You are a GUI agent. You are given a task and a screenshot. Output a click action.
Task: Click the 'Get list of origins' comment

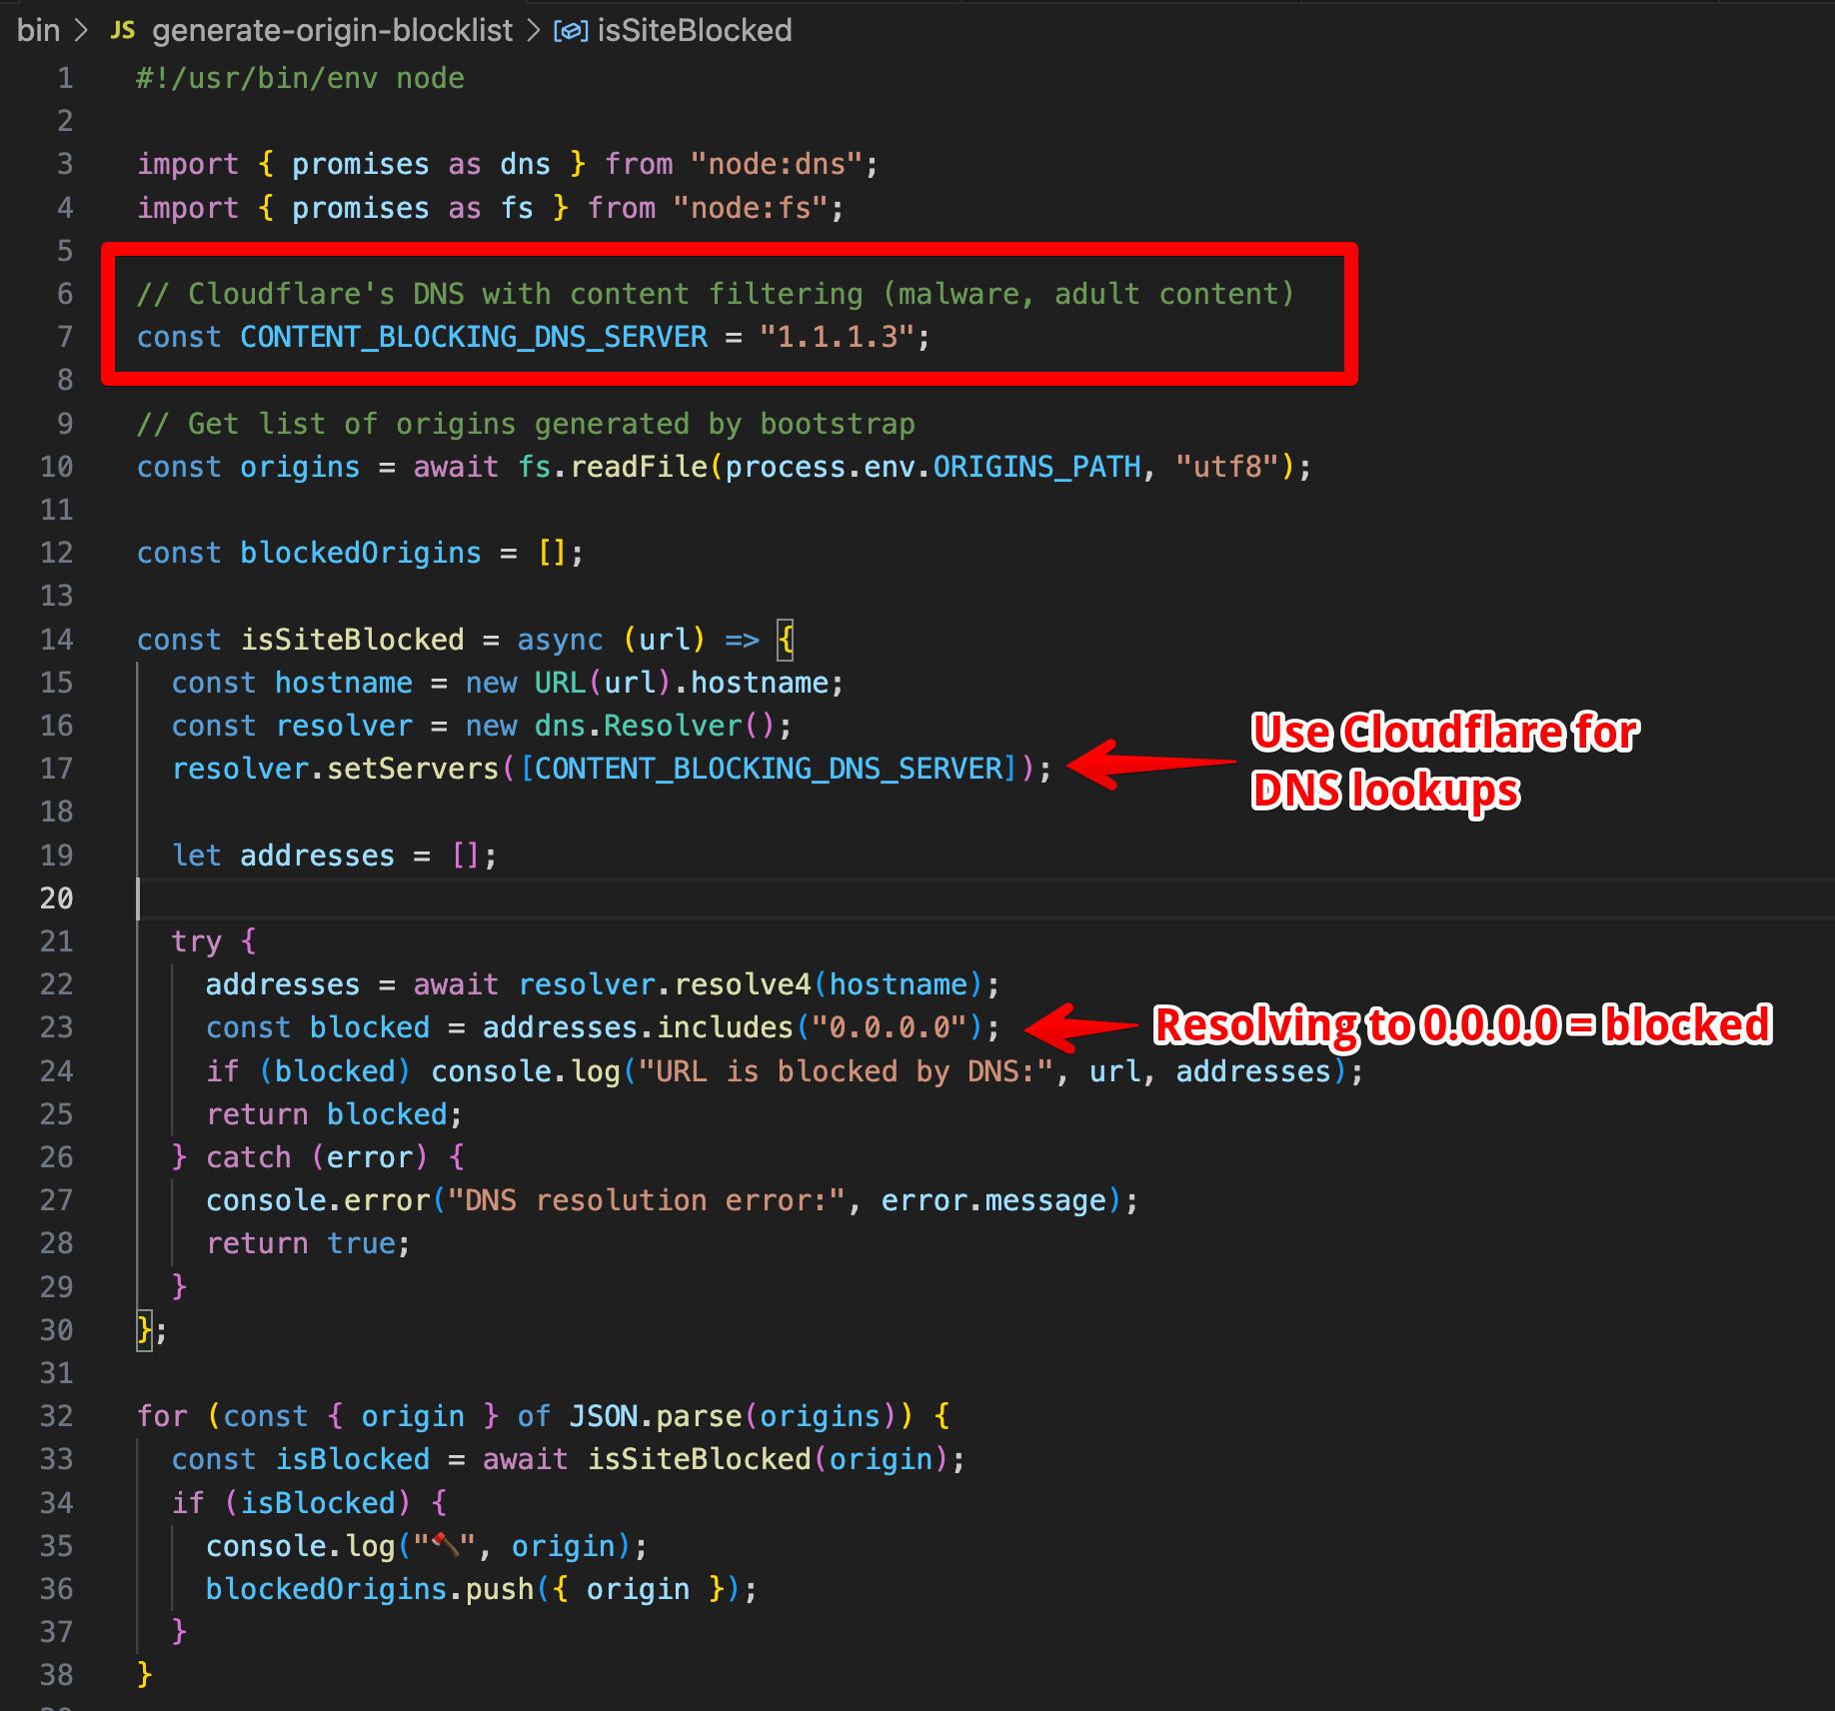pos(526,424)
